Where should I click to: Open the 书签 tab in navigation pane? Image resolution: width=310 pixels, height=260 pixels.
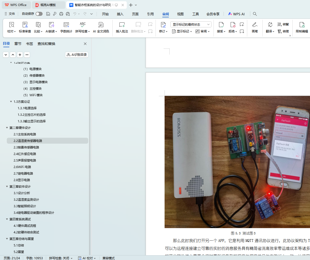29,44
